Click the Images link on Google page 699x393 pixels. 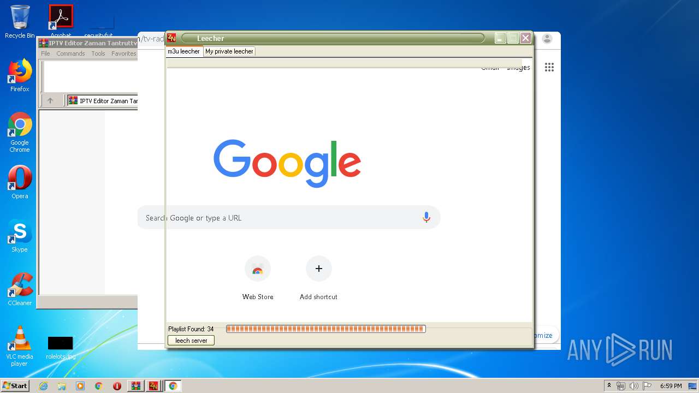pos(518,68)
